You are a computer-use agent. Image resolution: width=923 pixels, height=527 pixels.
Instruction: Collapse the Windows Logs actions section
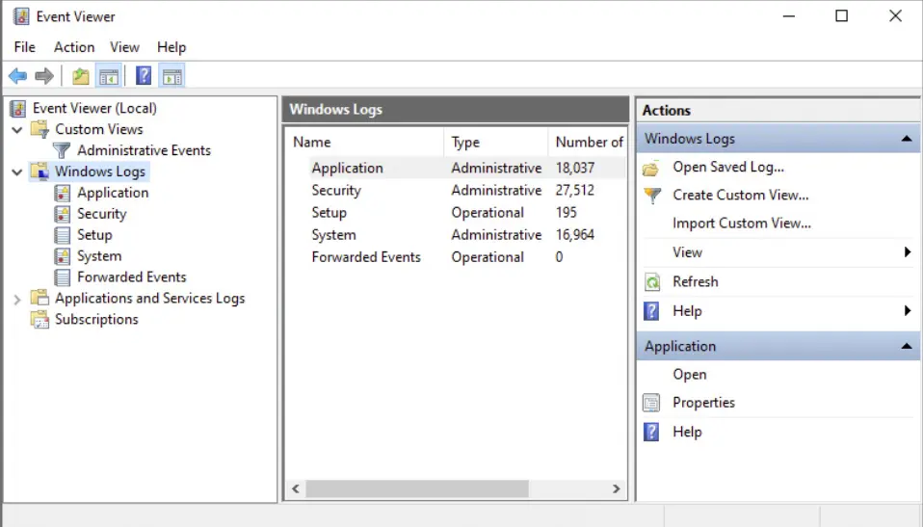click(906, 139)
